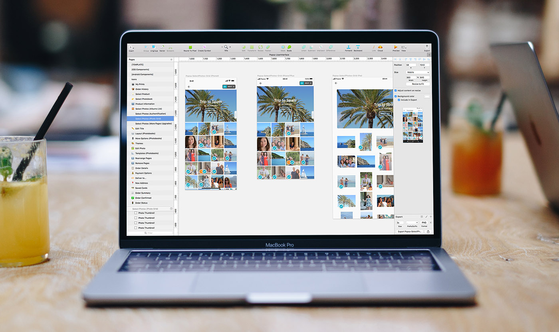Select the Order Confirmed page

click(x=151, y=198)
